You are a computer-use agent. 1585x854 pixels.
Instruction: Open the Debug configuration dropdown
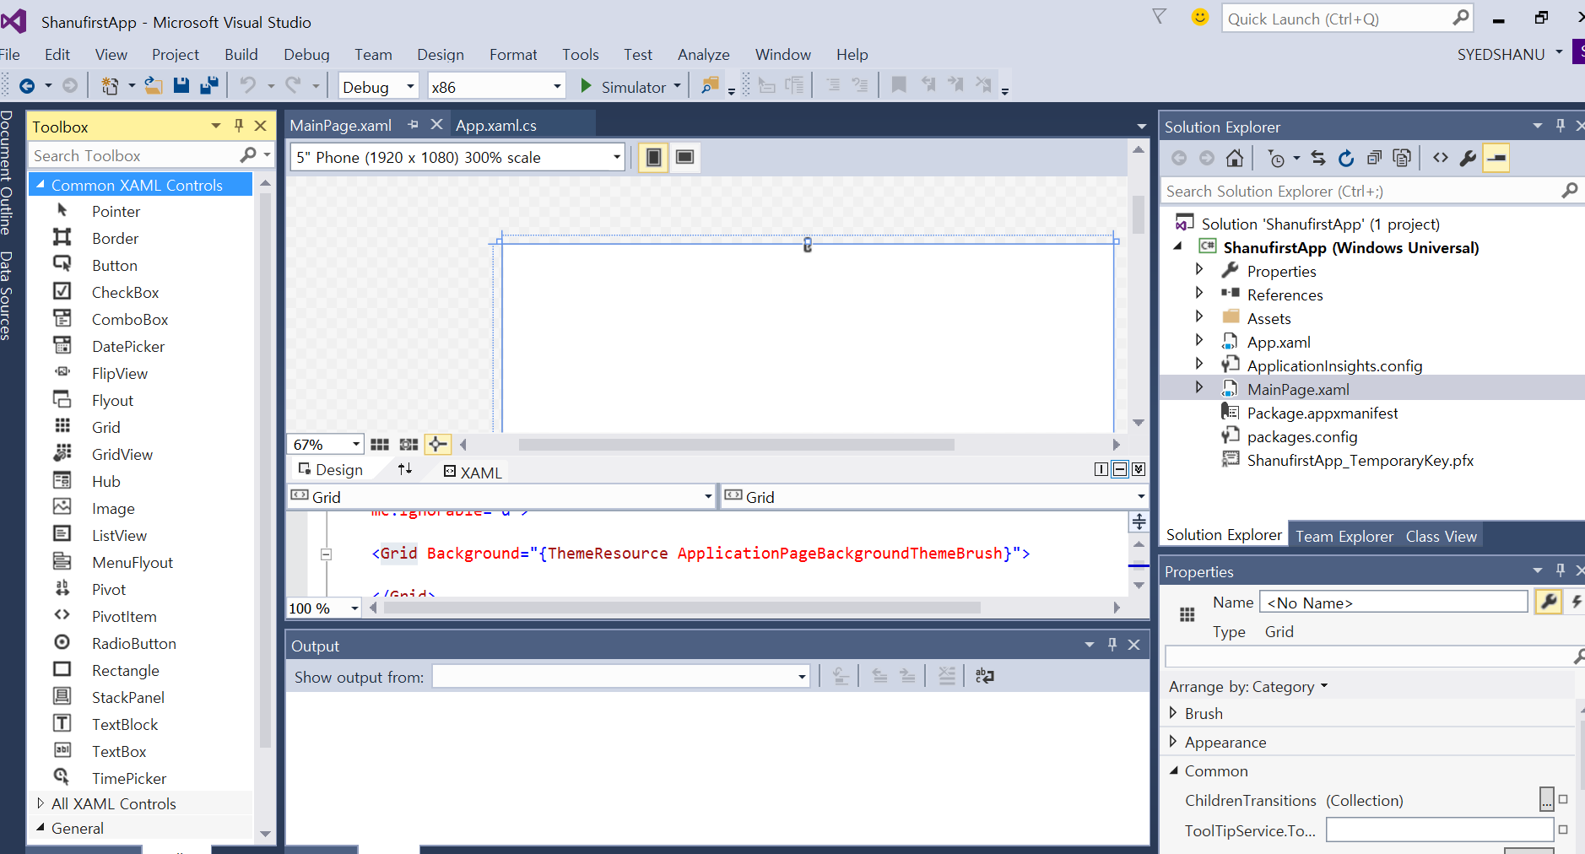click(410, 86)
